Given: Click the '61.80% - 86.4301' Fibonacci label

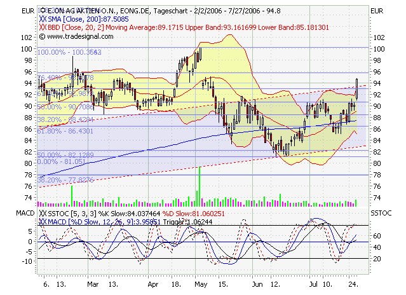Looking at the screenshot, I should coord(65,131).
